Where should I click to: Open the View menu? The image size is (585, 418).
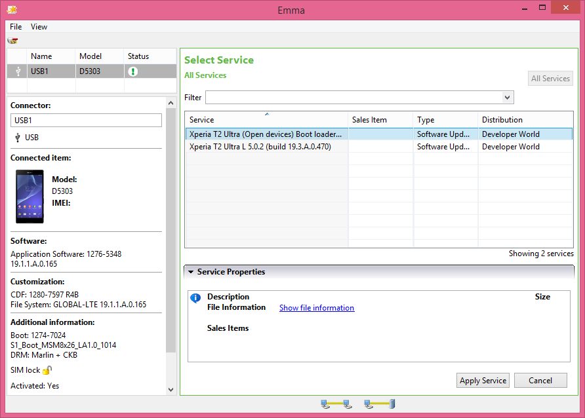click(x=39, y=27)
